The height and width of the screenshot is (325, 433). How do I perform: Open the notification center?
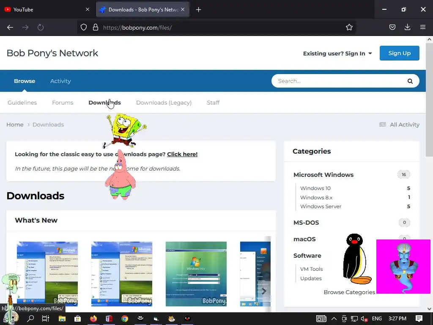pyautogui.click(x=419, y=319)
